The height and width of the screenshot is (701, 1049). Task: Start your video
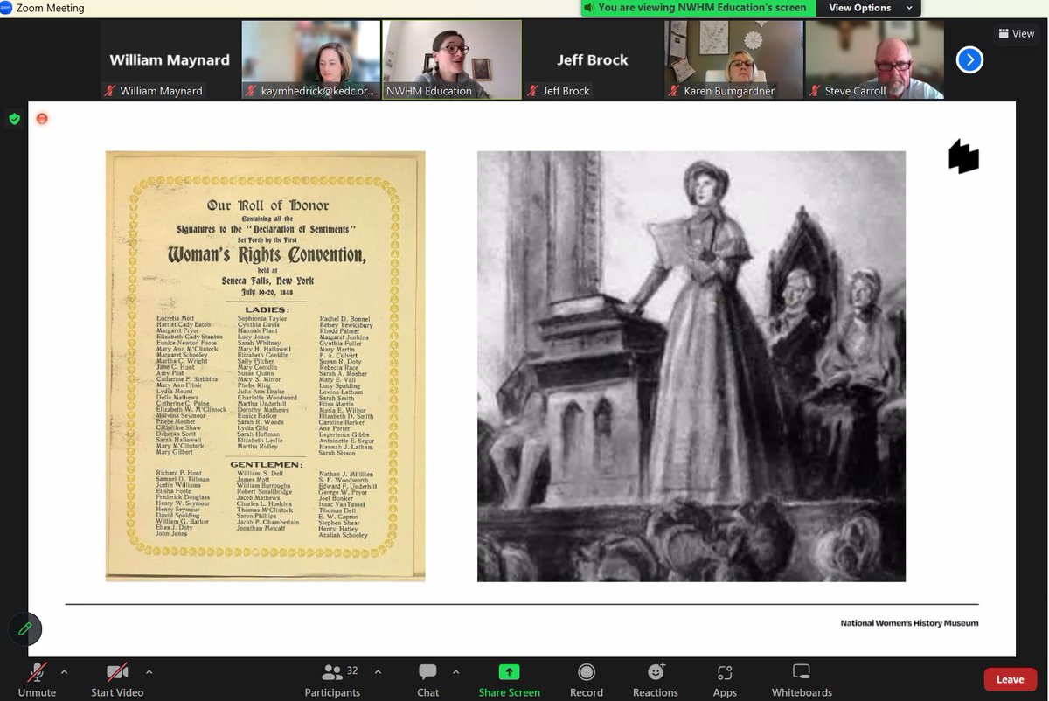(116, 679)
